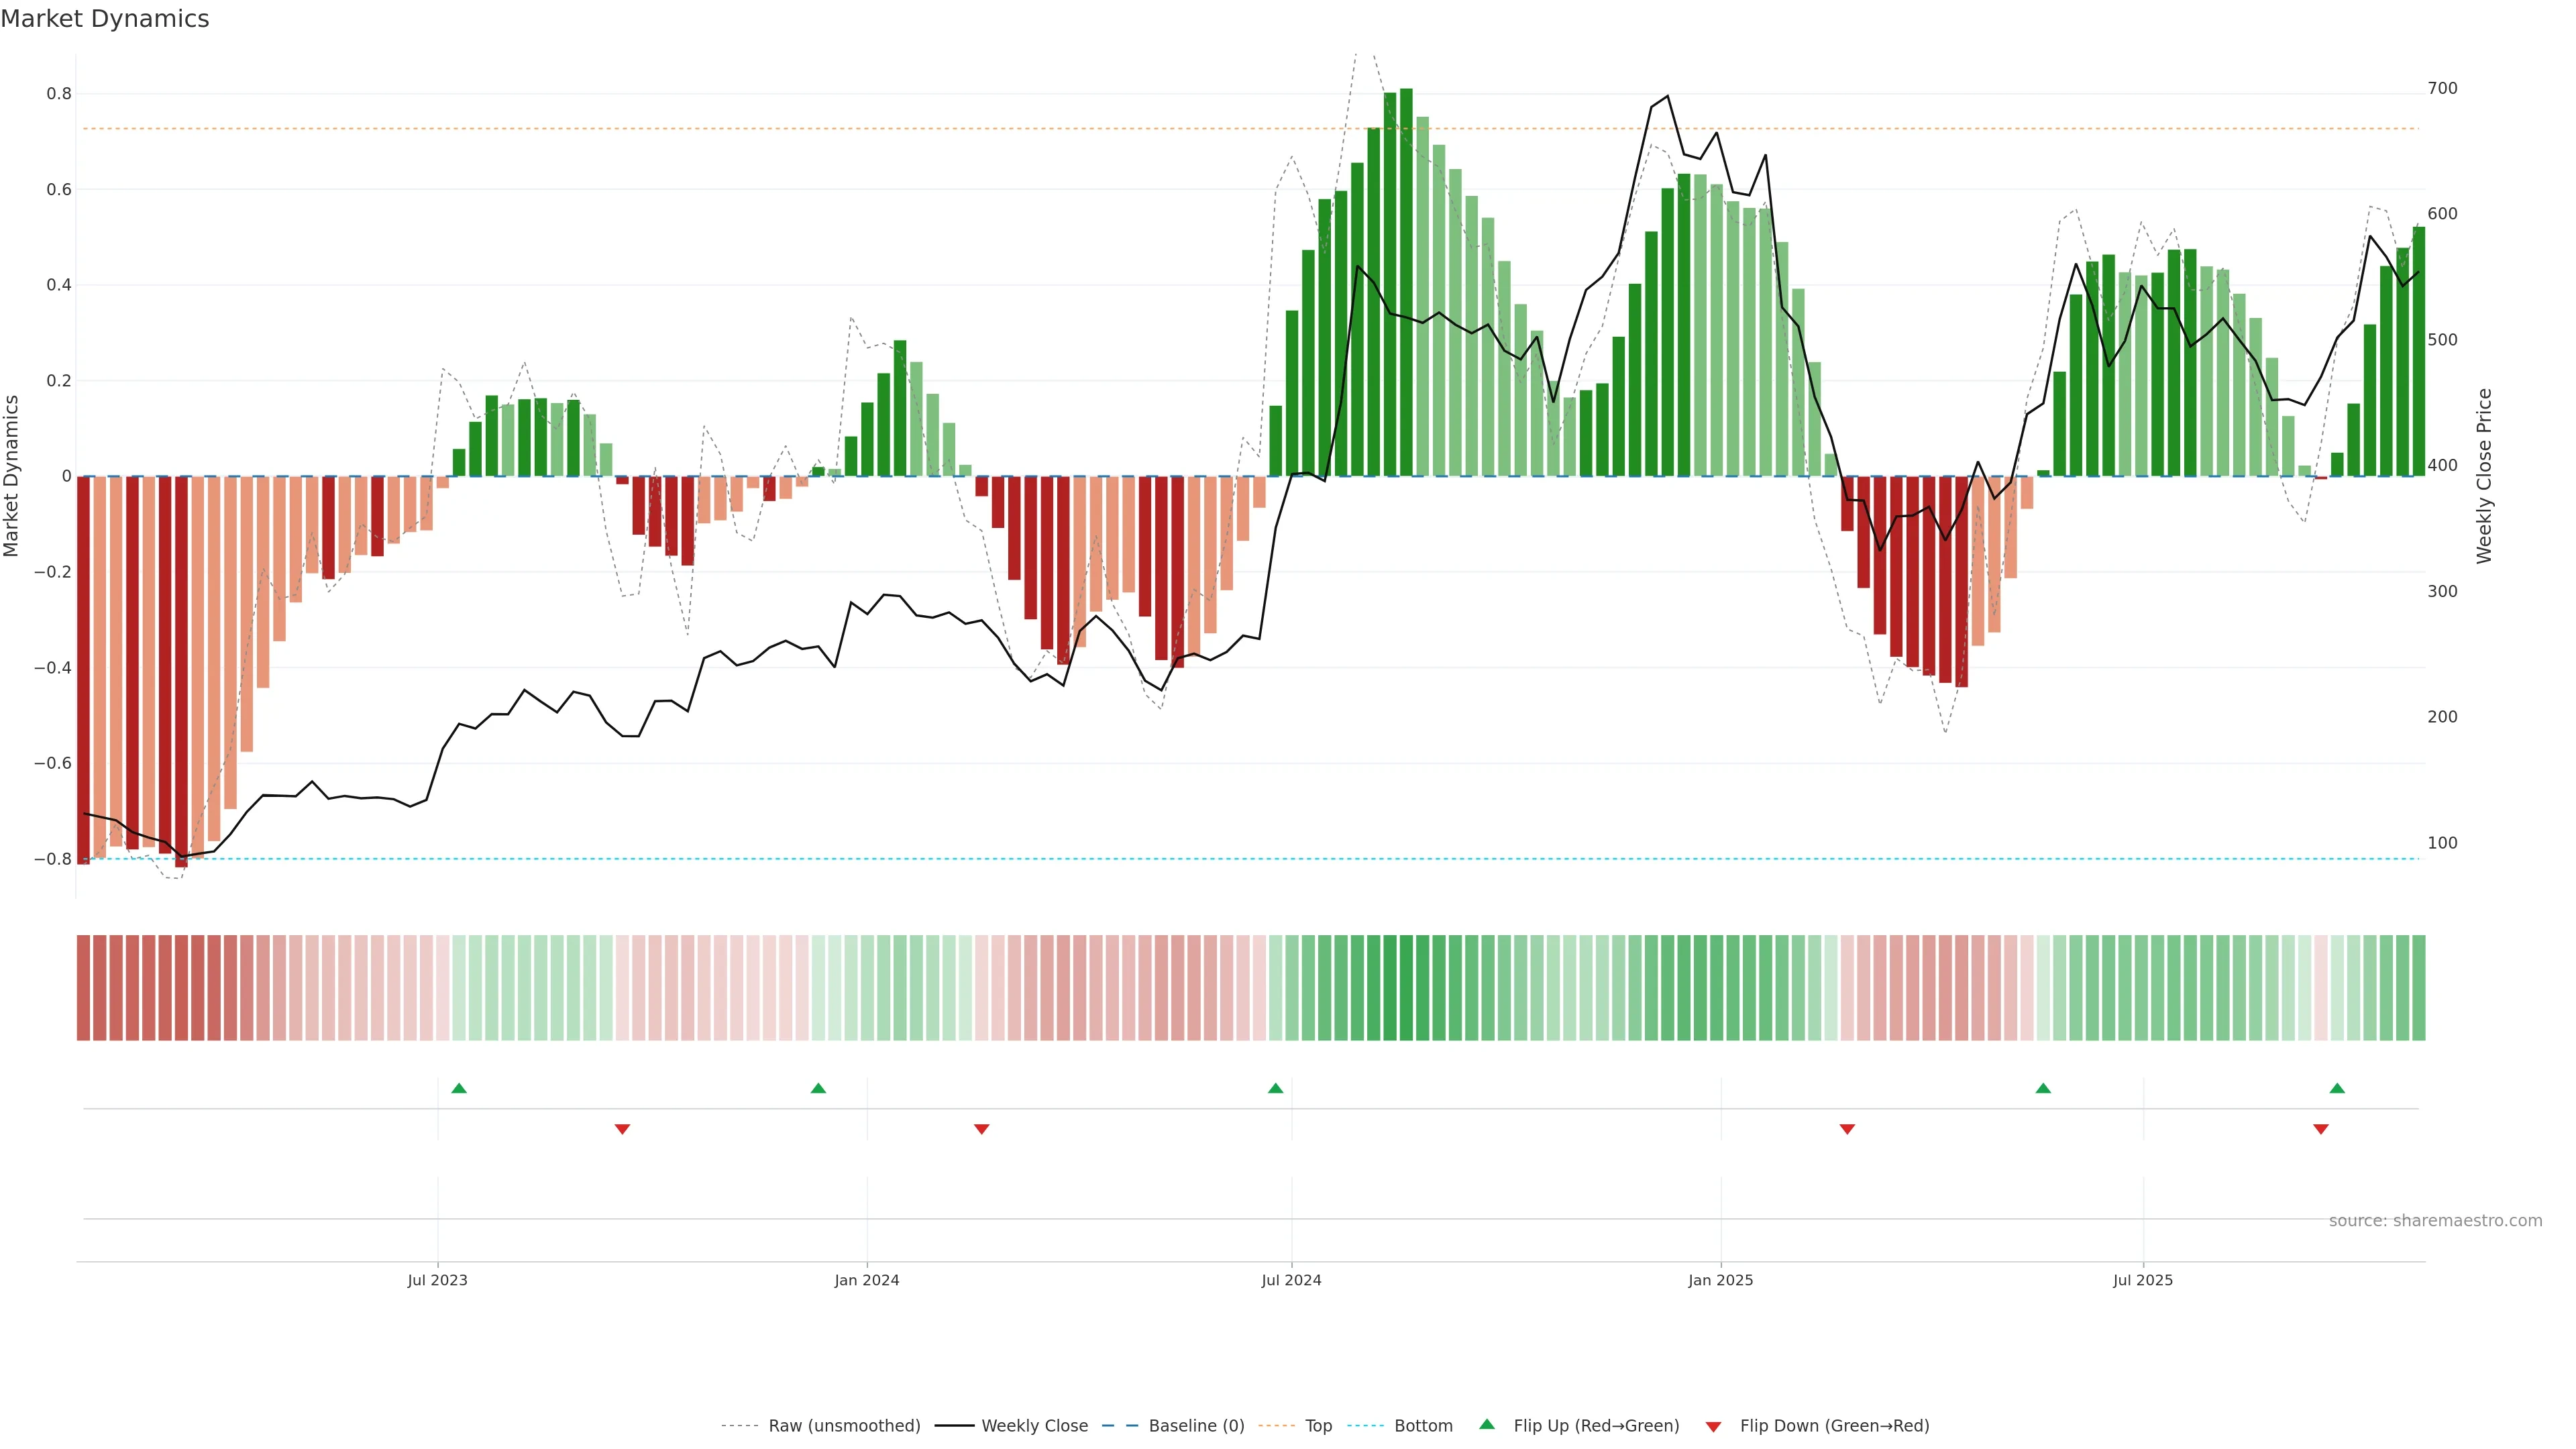Click the first green flip-up triangle marker
The width and height of the screenshot is (2576, 1449).
pos(459,1088)
